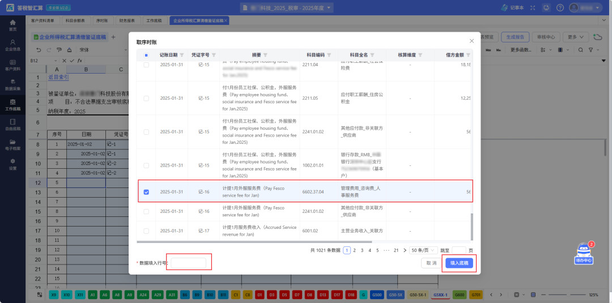The height and width of the screenshot is (303, 612).
Task: Open the 待办中心 robot assistant icon
Action: pos(584,253)
